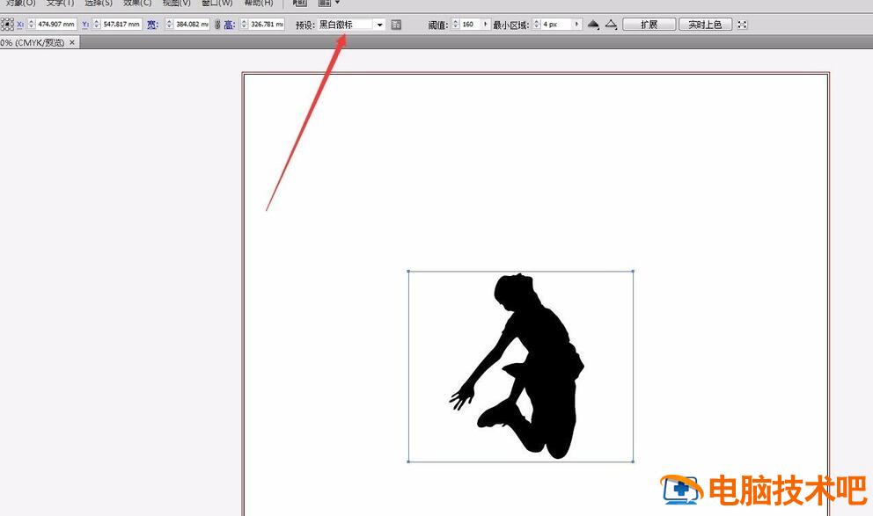Click the 高 height field 326.781
Image resolution: width=873 pixels, height=516 pixels.
(267, 25)
